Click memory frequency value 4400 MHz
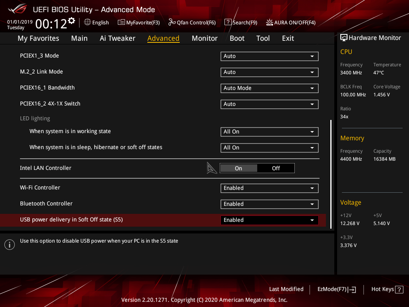The image size is (409, 307). pos(351,159)
